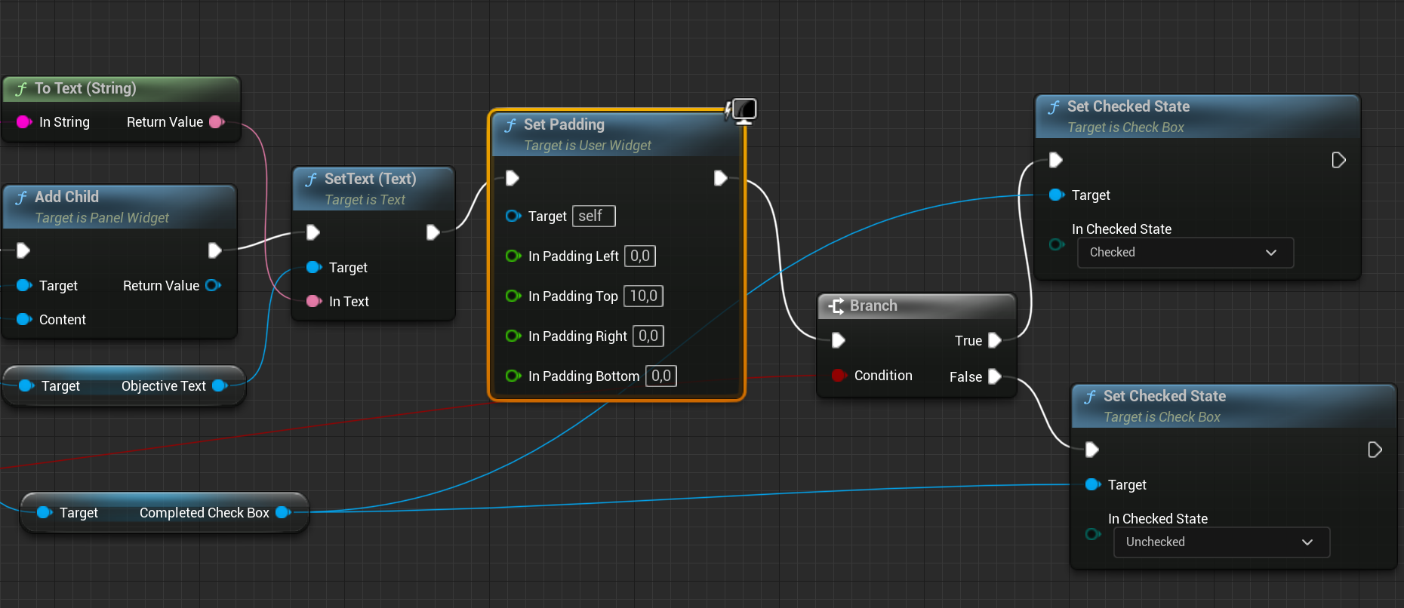
Task: Edit the In Padding Top value 10,0
Action: [x=644, y=296]
